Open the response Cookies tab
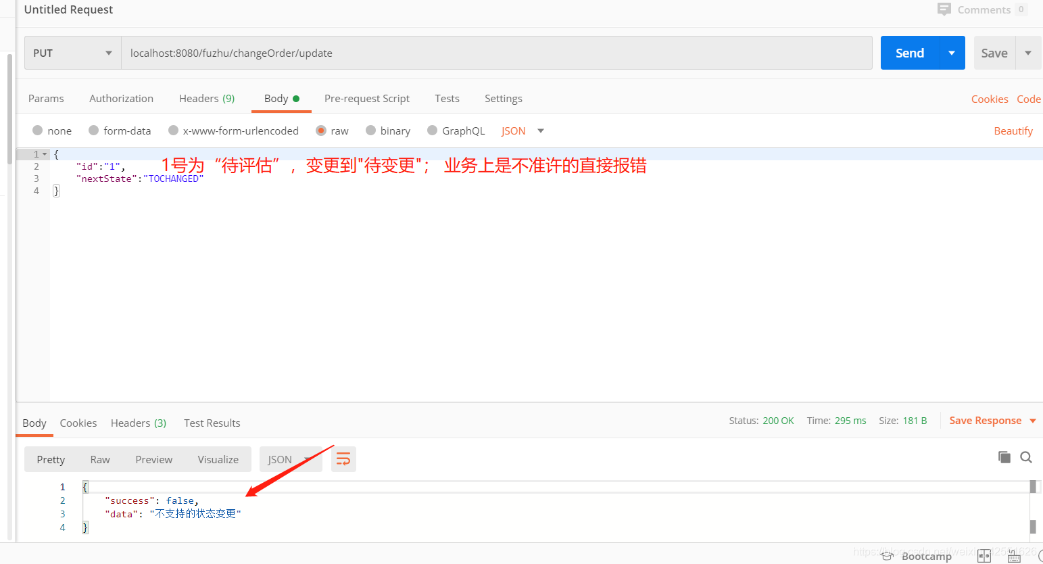The width and height of the screenshot is (1043, 564). [x=78, y=423]
